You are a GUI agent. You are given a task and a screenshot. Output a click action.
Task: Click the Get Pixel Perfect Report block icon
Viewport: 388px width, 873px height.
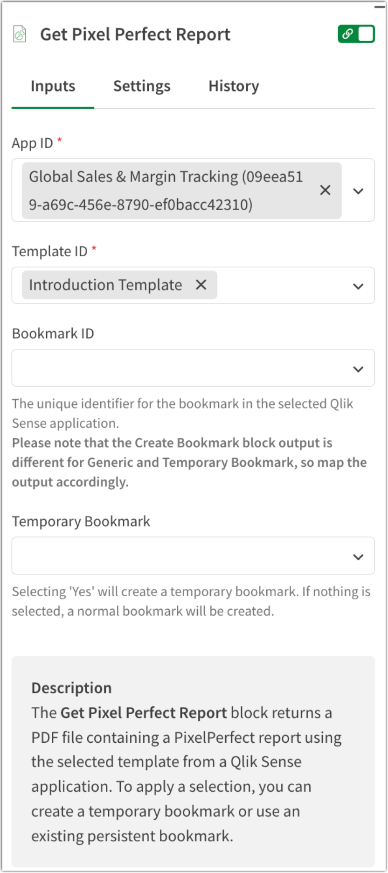(x=20, y=34)
